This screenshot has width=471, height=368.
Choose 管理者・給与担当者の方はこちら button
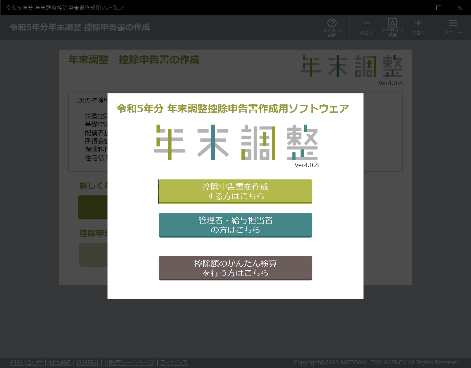[x=235, y=225]
